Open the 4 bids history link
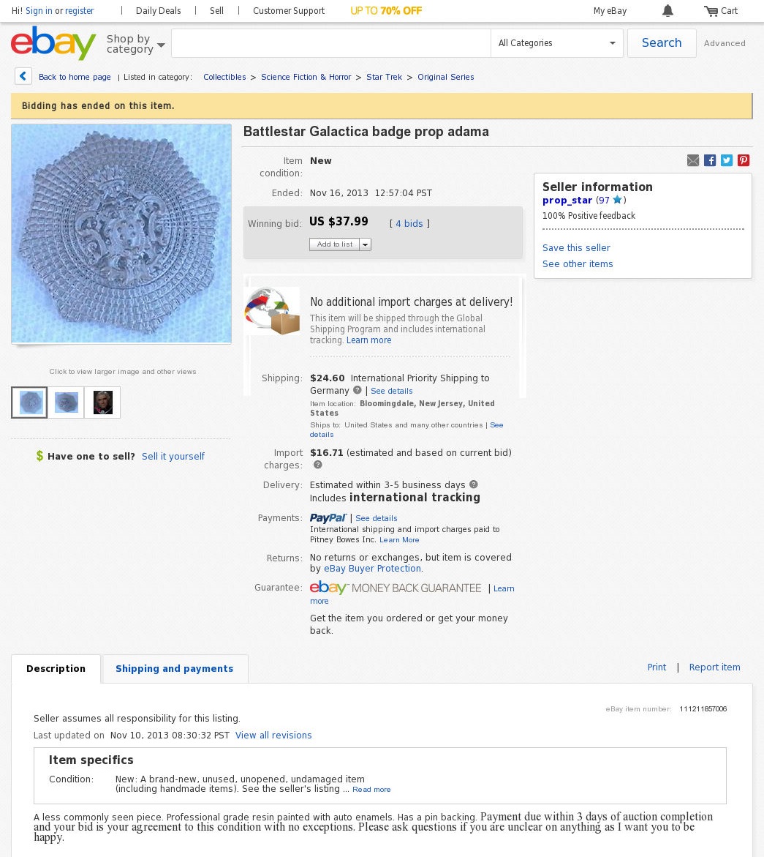The height and width of the screenshot is (857, 764). tap(409, 223)
